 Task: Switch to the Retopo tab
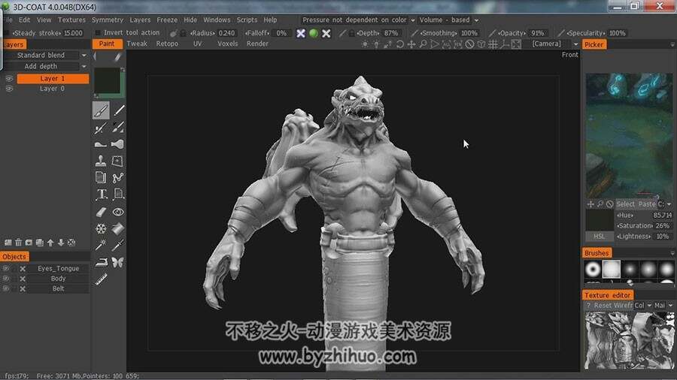pos(167,44)
